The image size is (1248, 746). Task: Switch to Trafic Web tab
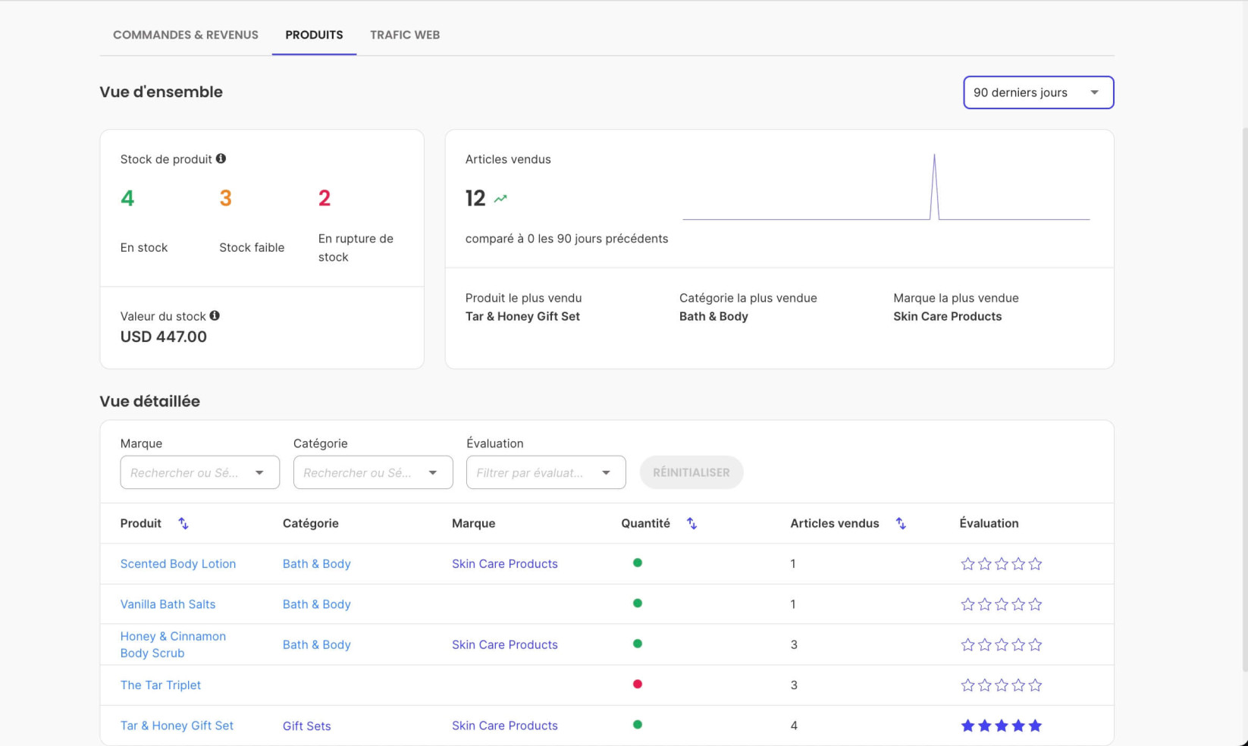click(405, 35)
